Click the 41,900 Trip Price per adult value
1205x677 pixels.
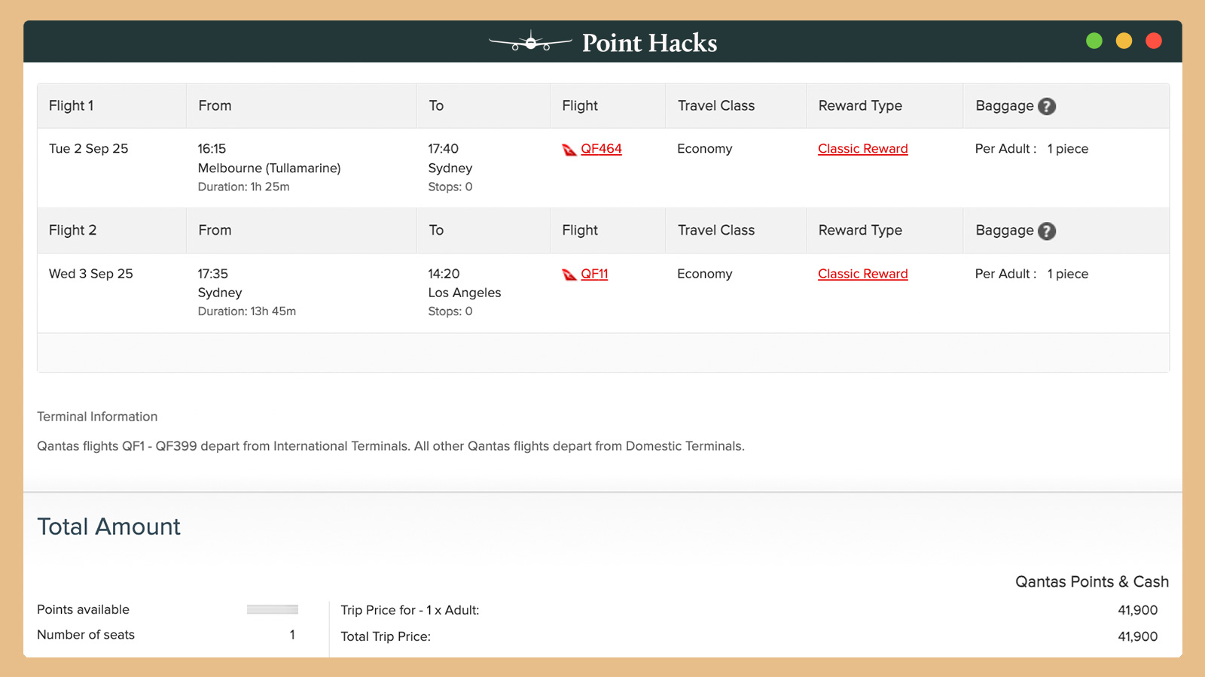coord(1138,610)
